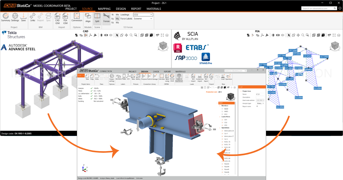This screenshot has width=343, height=180.
Task: Import an FEA IOM file
Action: (65, 18)
